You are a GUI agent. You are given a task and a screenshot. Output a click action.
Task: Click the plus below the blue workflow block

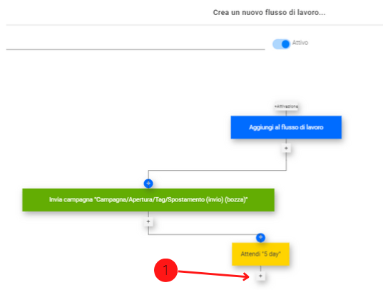pos(286,149)
